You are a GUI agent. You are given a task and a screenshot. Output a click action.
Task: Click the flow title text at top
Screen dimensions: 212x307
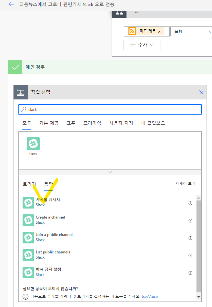pos(67,4)
